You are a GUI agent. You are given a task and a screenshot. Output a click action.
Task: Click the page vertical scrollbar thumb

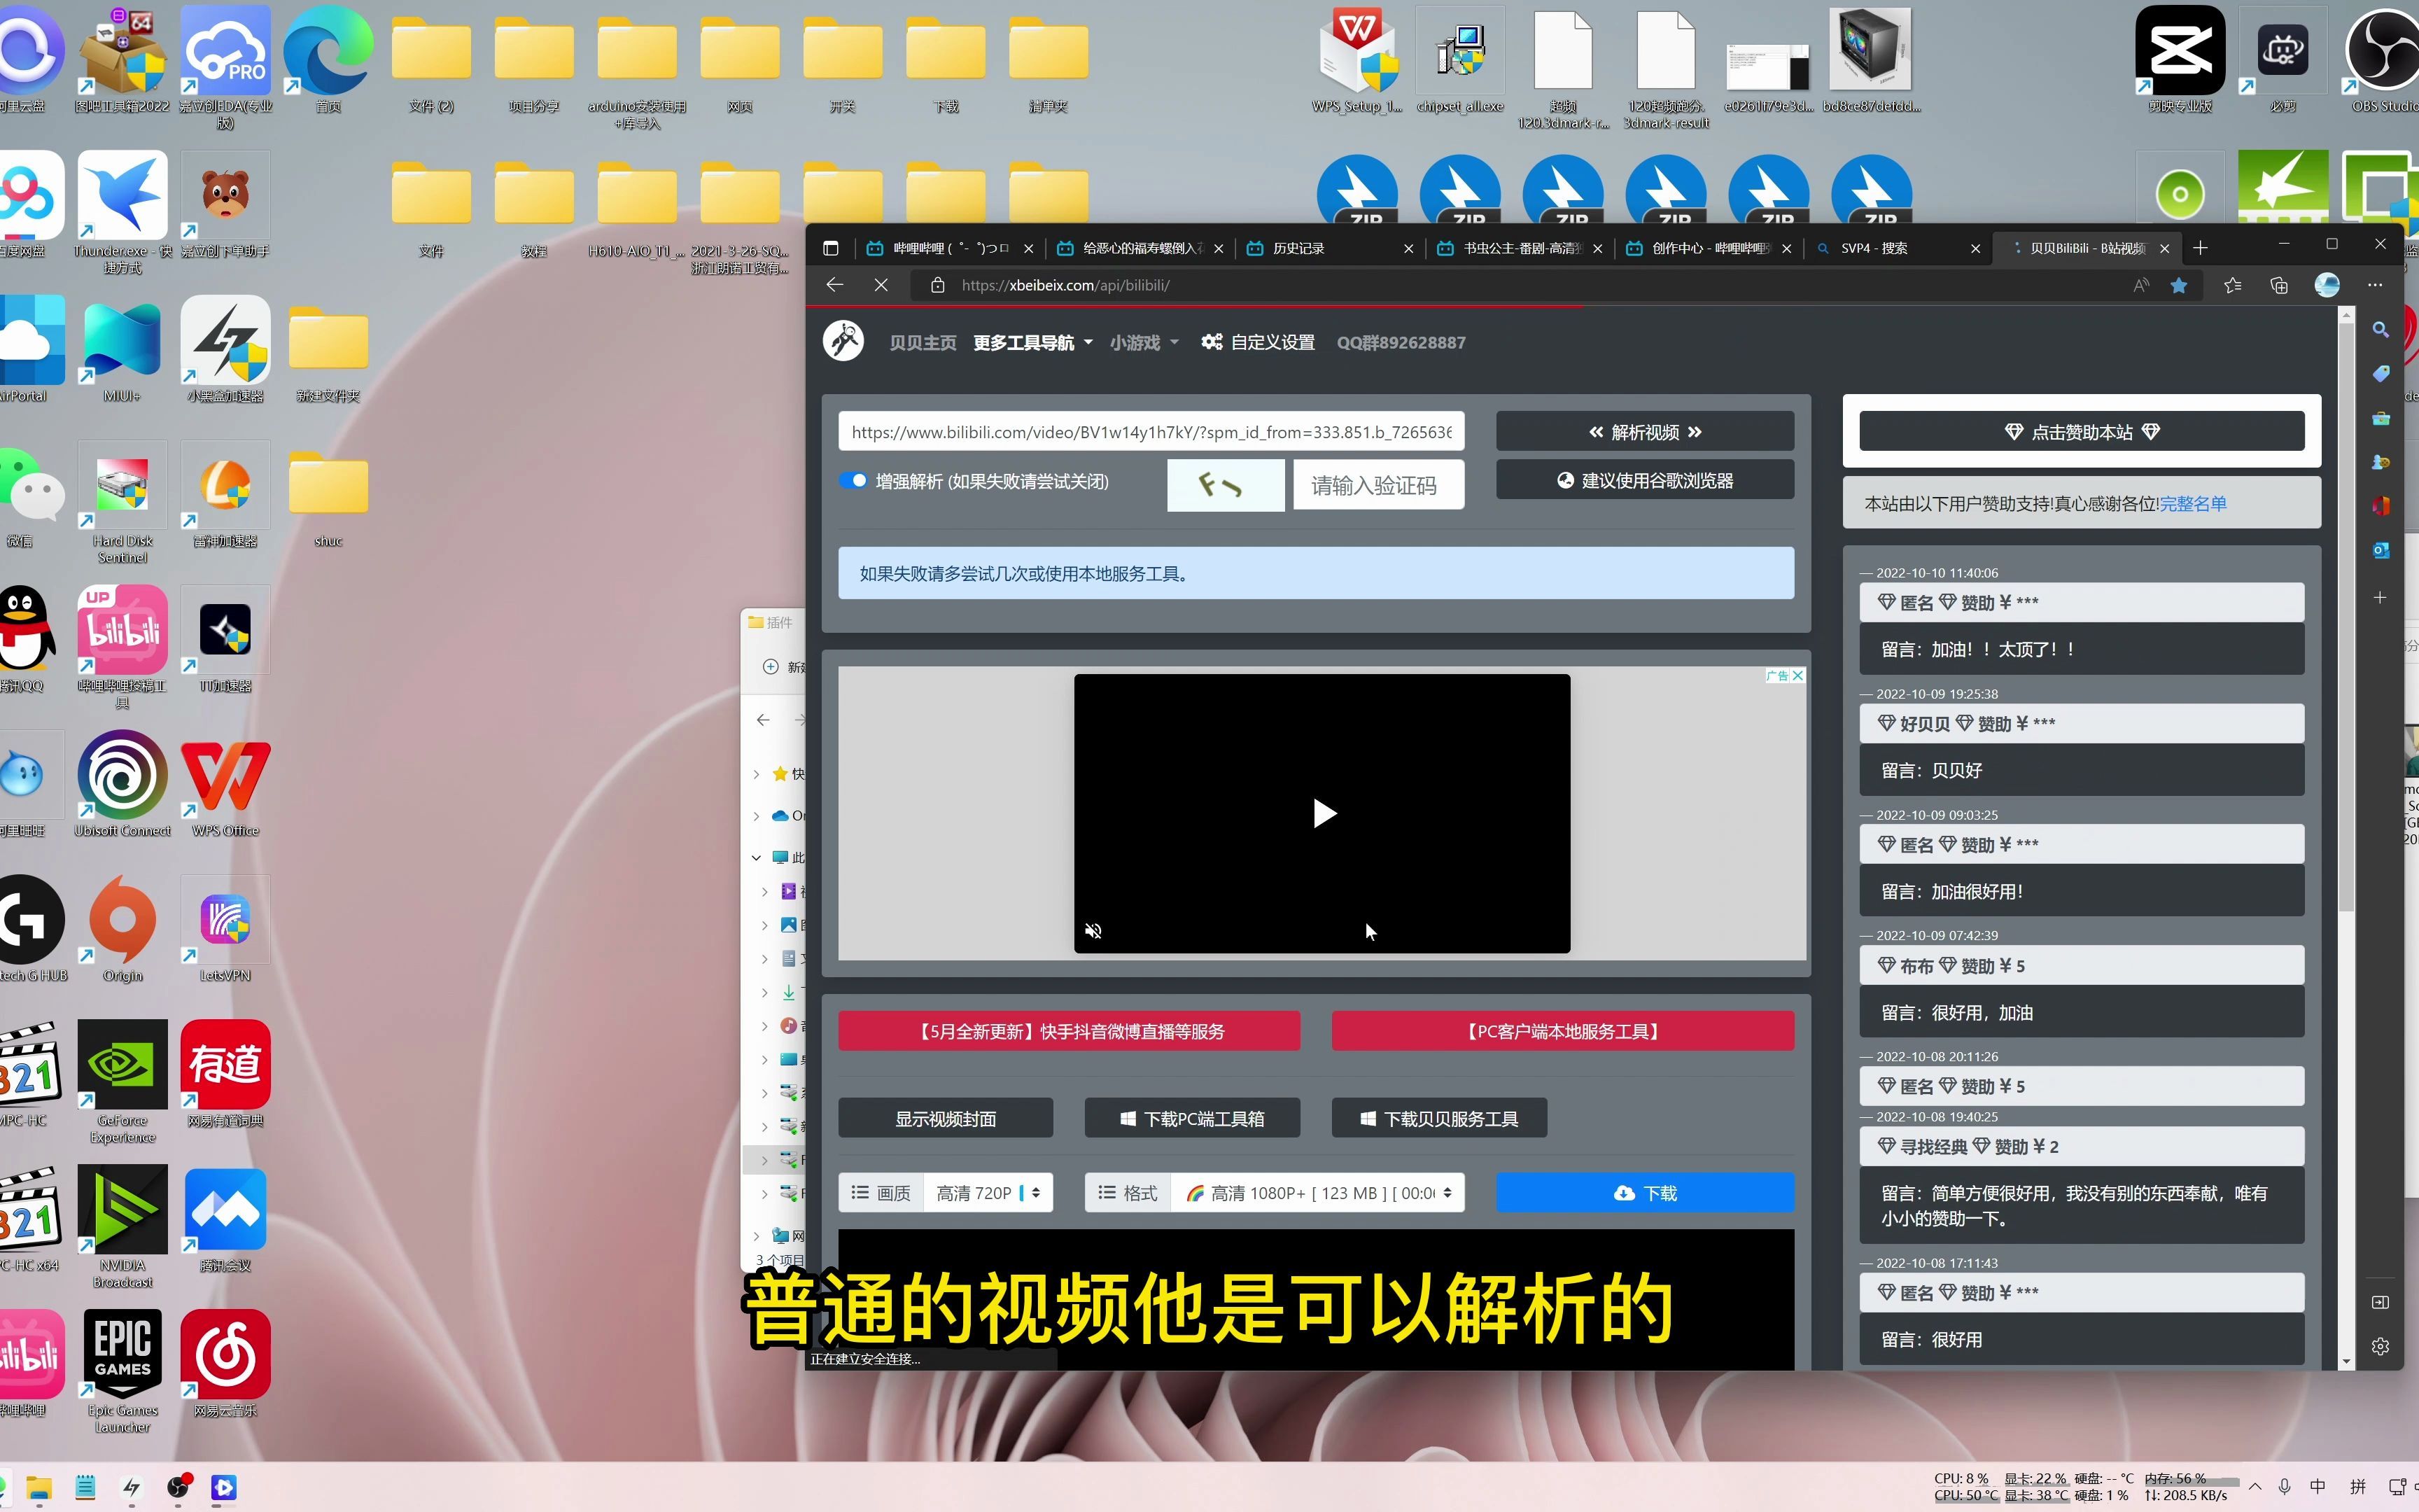(2347, 615)
